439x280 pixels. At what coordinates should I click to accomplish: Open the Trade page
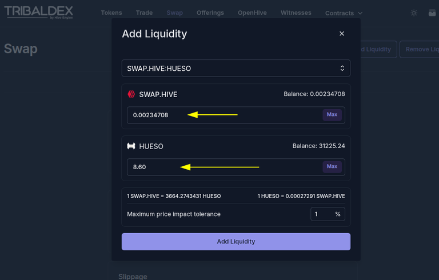144,13
